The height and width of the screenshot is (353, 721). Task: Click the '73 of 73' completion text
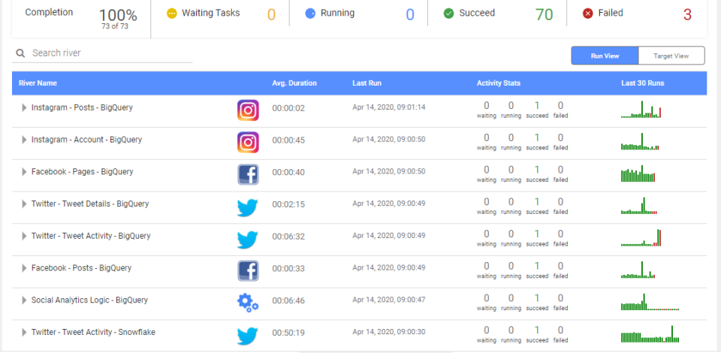point(115,26)
